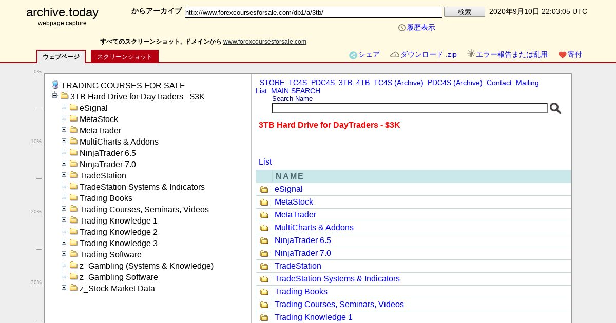Jump to the 10% page position marker

coord(36,142)
